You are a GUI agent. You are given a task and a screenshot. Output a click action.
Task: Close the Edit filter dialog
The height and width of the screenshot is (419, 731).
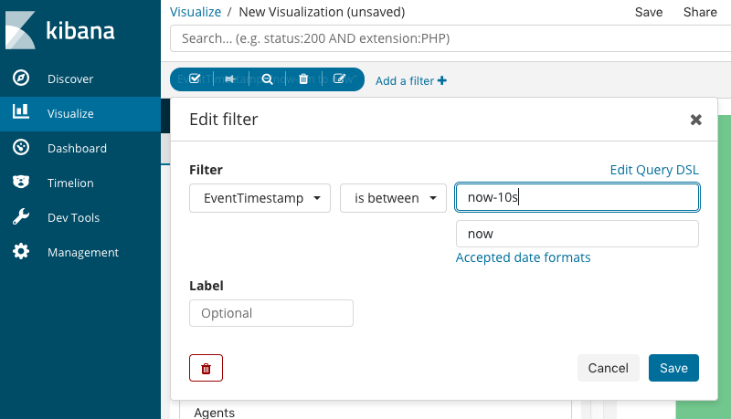pyautogui.click(x=696, y=120)
